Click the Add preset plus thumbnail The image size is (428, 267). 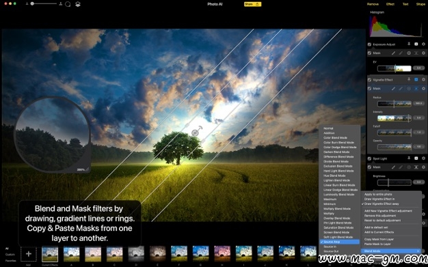(x=29, y=254)
